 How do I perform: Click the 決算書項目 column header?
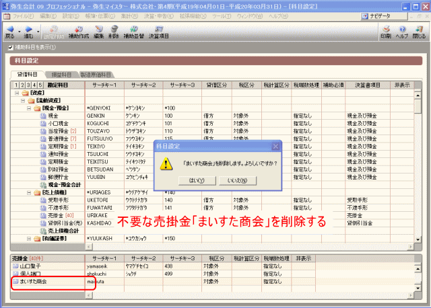368,85
